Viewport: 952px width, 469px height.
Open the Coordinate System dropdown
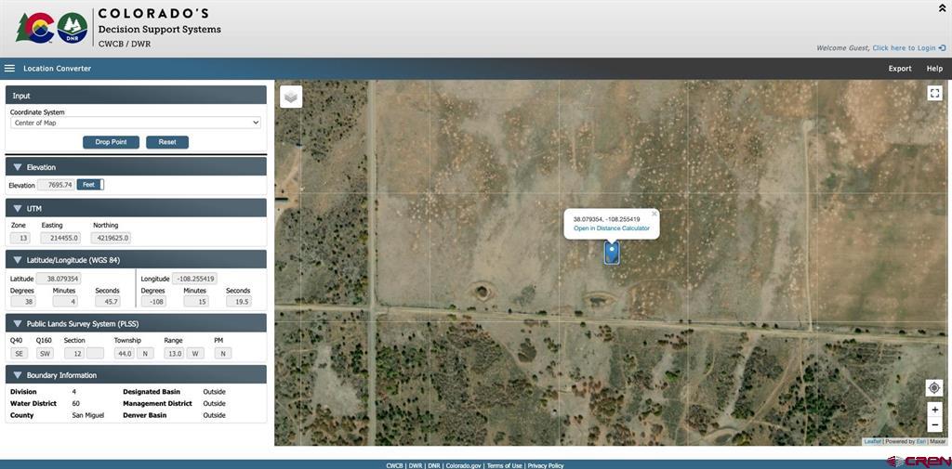tap(136, 123)
